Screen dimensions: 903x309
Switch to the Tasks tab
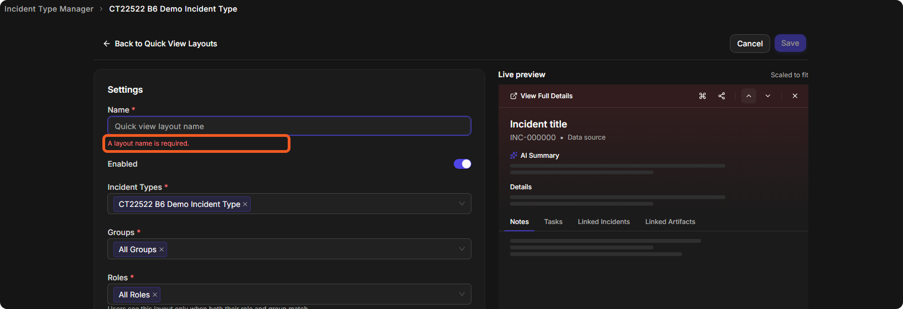[x=553, y=222]
